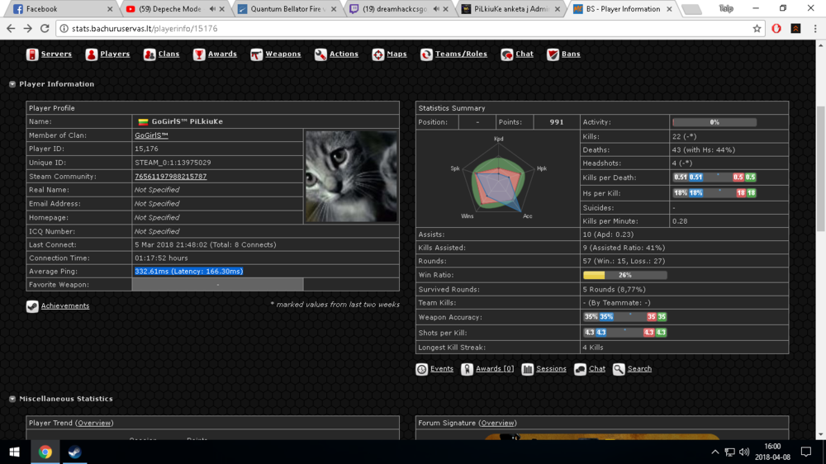
Task: Open the Achievements checkmark icon
Action: coord(32,306)
